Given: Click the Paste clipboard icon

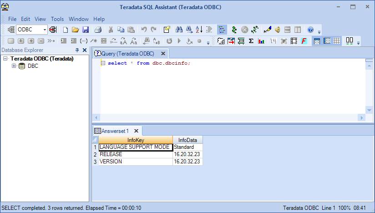Looking at the screenshot, I should [x=131, y=30].
